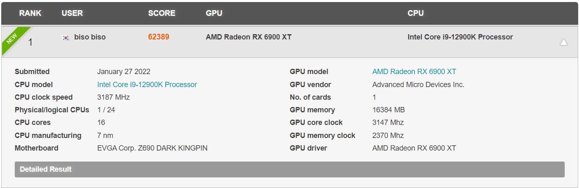This screenshot has width=579, height=188.
Task: Click the GPU vendor Advanced Micro Devices text
Action: click(418, 85)
